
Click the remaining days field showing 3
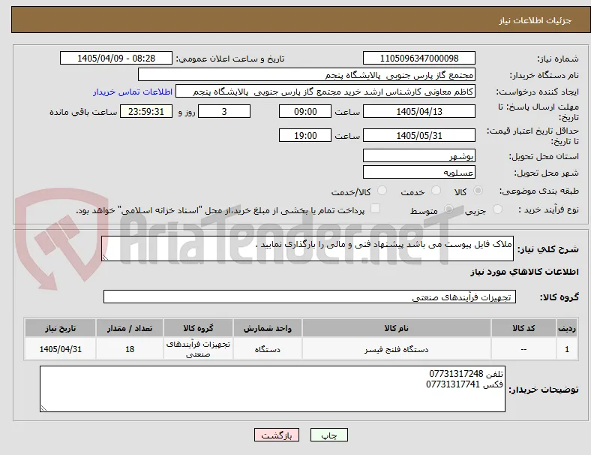(224, 111)
